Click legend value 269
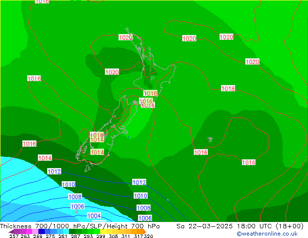The image size is (308, 238). tap(37, 236)
